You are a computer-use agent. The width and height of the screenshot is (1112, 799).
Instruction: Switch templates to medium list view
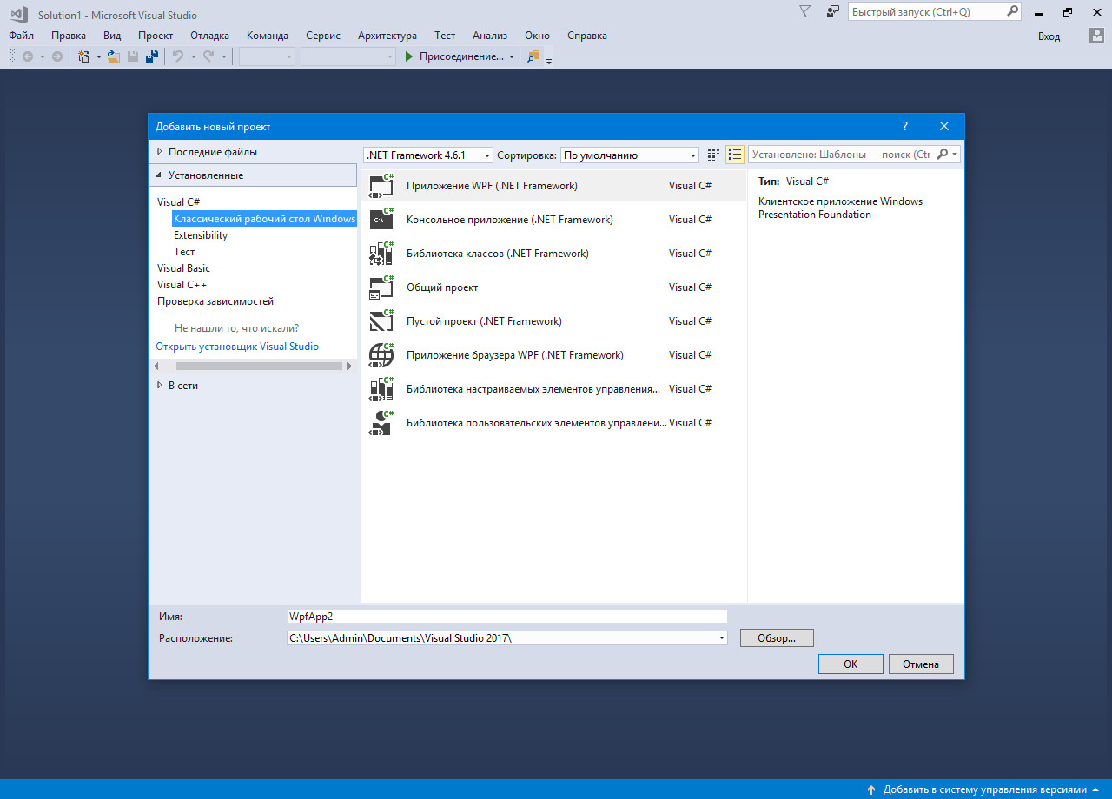click(x=735, y=155)
